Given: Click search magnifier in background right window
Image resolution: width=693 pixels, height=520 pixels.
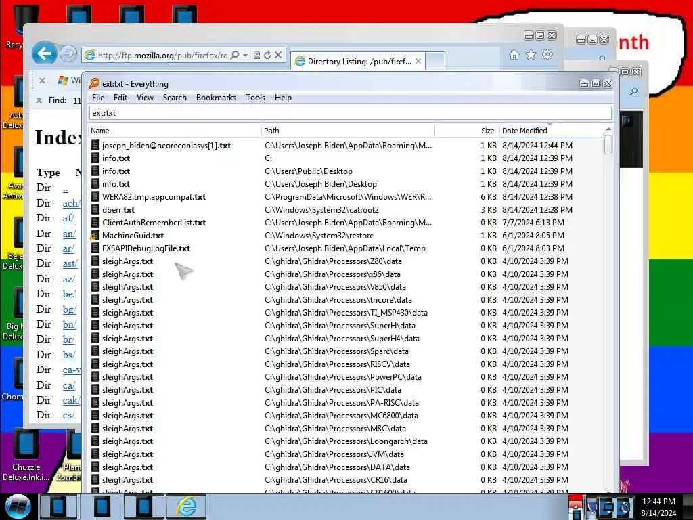Looking at the screenshot, I should (x=633, y=91).
